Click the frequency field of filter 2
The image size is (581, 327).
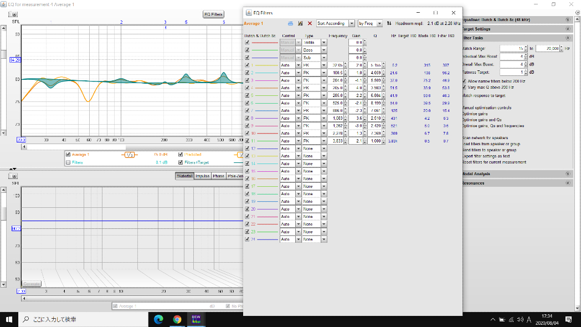coord(335,73)
